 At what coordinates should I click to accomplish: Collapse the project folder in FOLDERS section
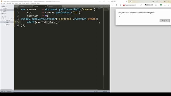coord(2,19)
